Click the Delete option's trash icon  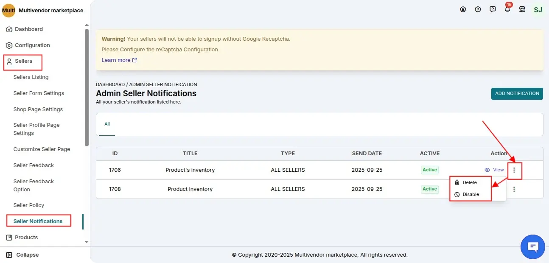click(x=457, y=182)
